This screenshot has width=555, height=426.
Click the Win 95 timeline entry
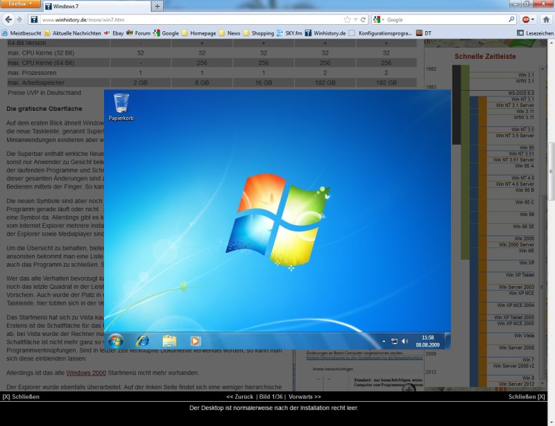527,148
